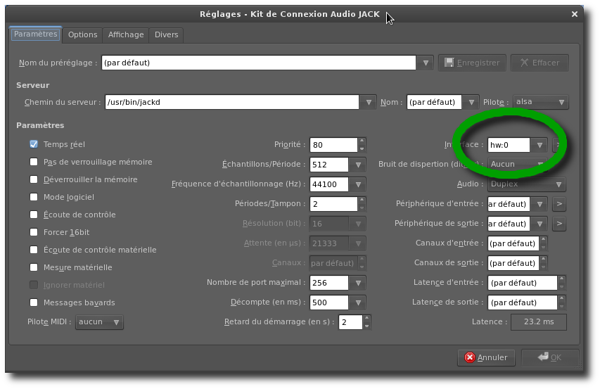
Task: Click the Priorité field showing 80
Action: (333, 145)
